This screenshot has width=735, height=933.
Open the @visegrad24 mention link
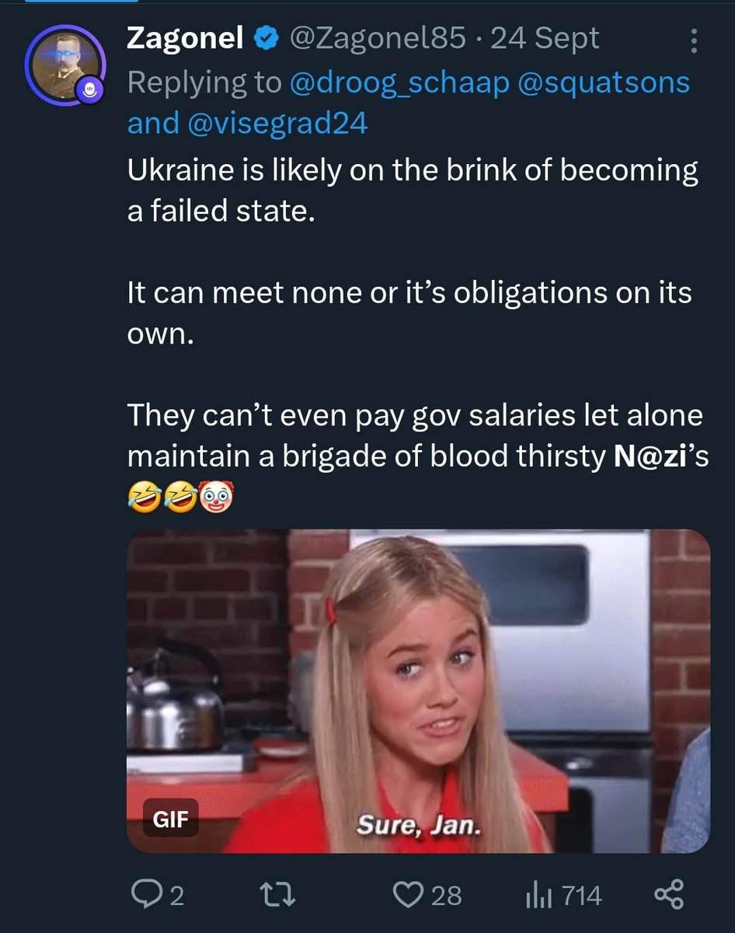click(x=277, y=123)
